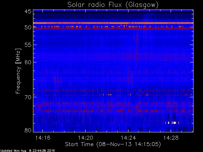Click the frequency tick label '60'

[x=28, y=62]
